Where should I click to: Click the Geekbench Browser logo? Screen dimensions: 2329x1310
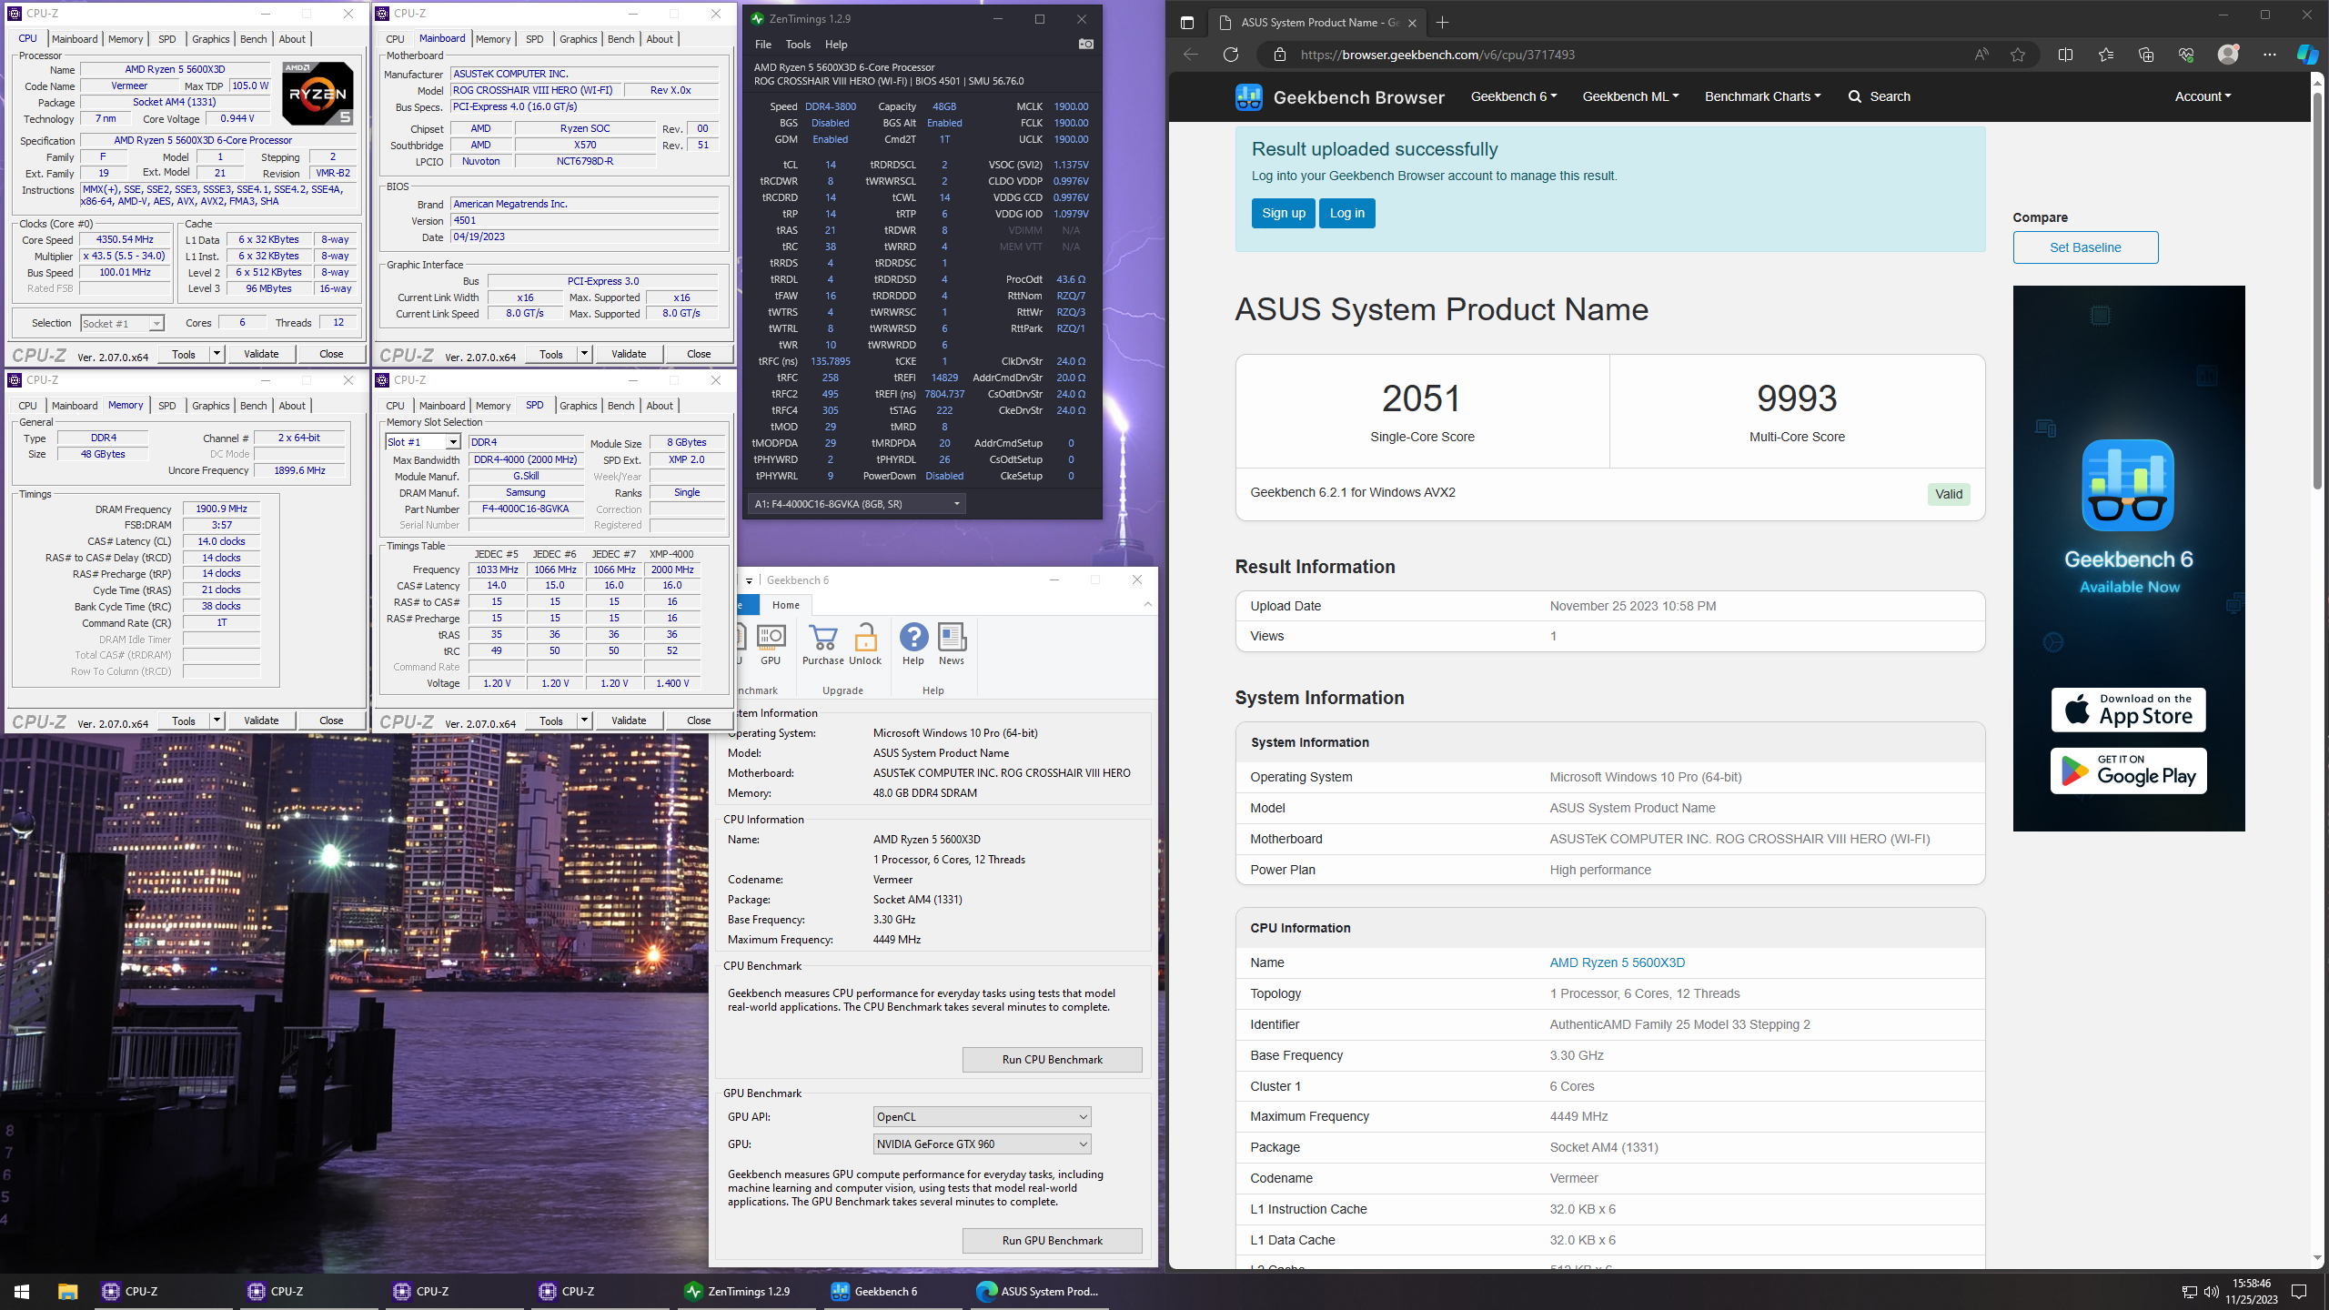coord(1339,96)
